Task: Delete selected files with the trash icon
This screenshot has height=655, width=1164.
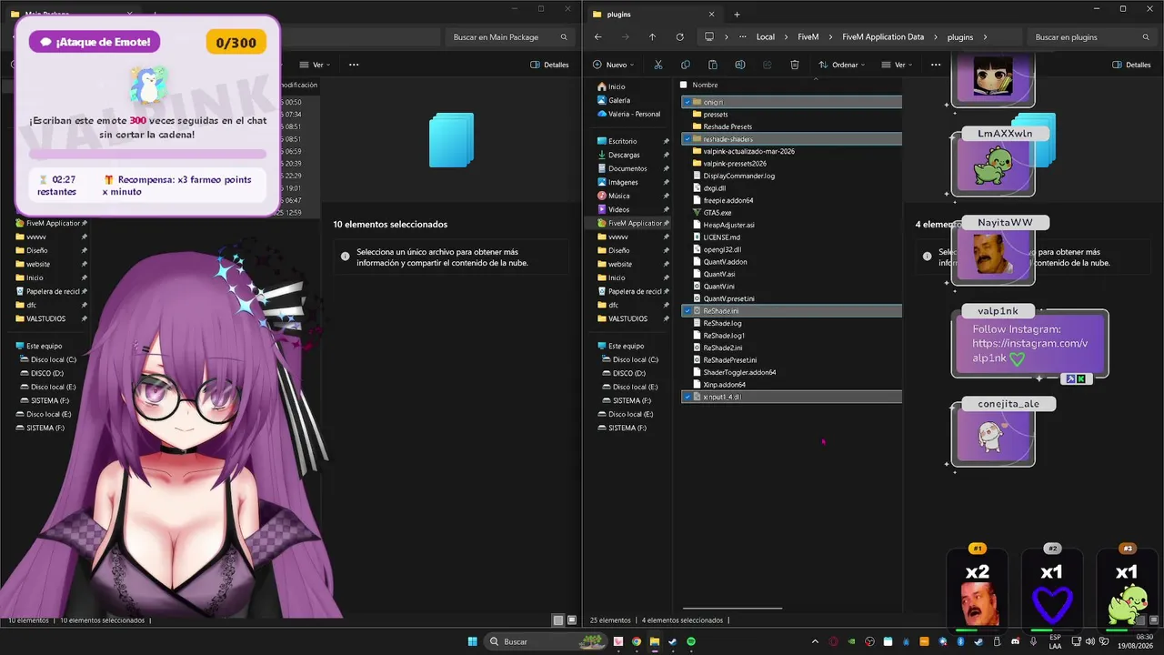Action: (x=794, y=65)
